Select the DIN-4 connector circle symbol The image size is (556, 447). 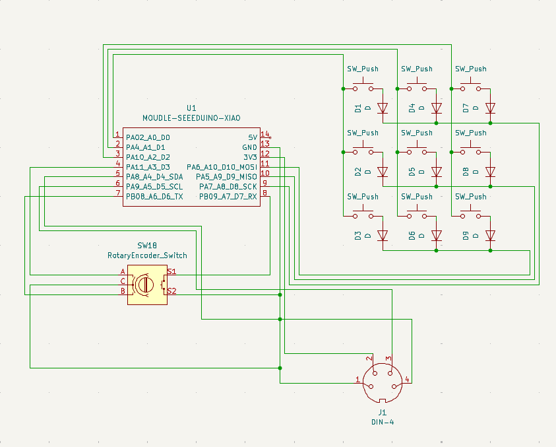(383, 383)
